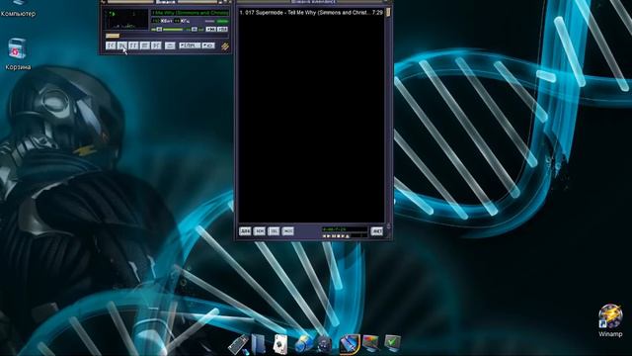Screen dimensions: 632x356
Task: Click Winamp's Next track button
Action: 156,45
